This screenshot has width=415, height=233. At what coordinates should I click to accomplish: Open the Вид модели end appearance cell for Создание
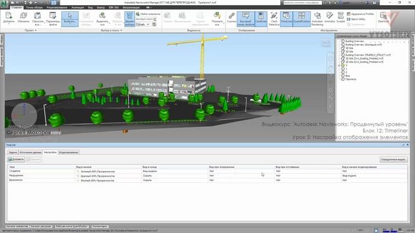point(174,172)
